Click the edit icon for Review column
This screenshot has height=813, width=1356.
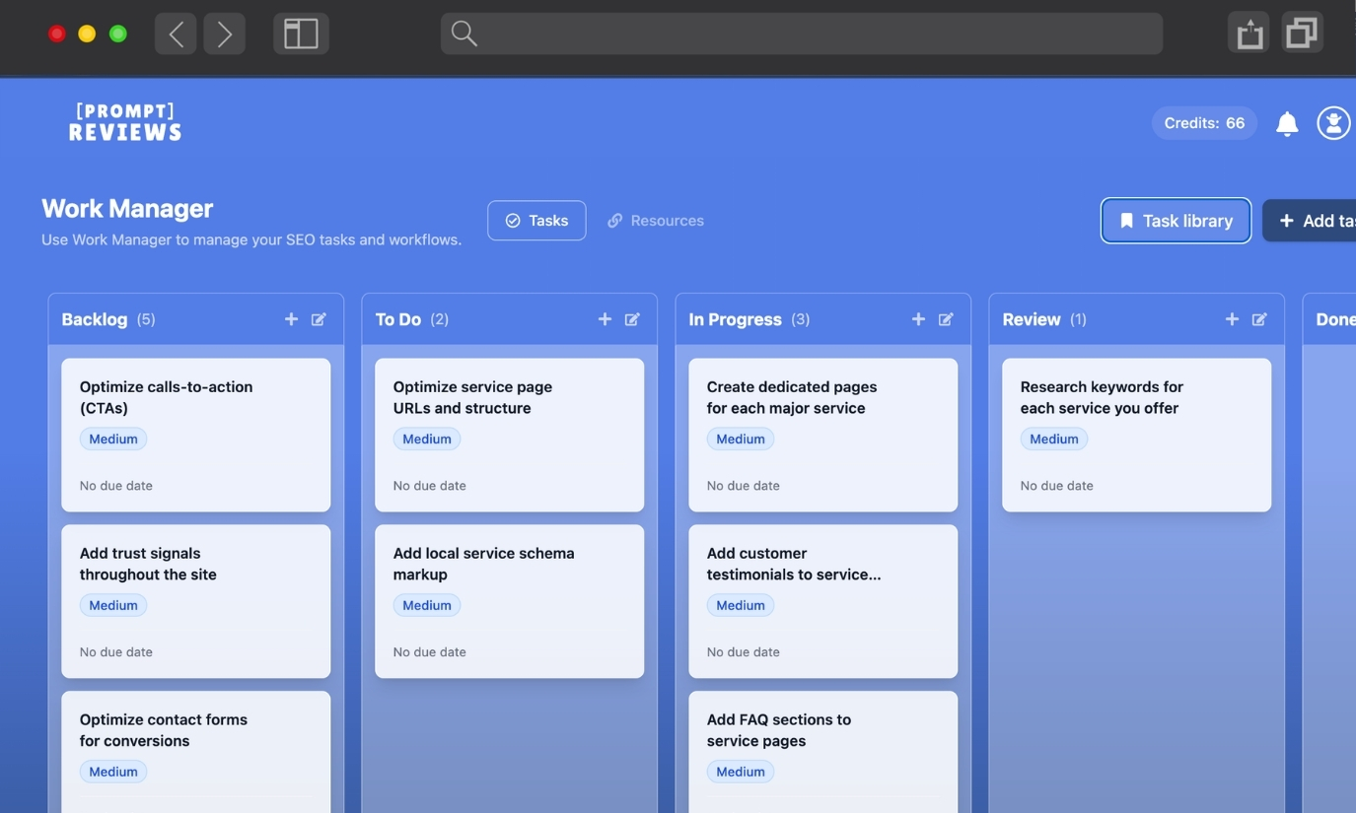(1259, 319)
